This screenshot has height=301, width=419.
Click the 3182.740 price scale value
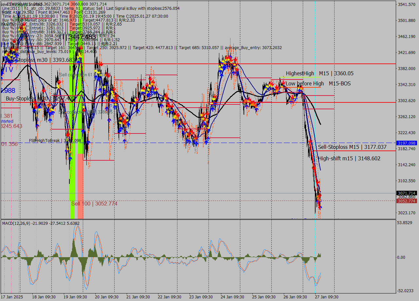click(x=406, y=149)
